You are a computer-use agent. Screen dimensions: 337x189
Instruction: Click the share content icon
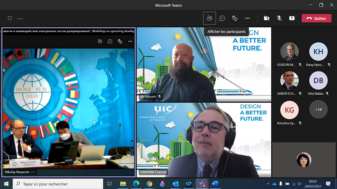pos(292,18)
